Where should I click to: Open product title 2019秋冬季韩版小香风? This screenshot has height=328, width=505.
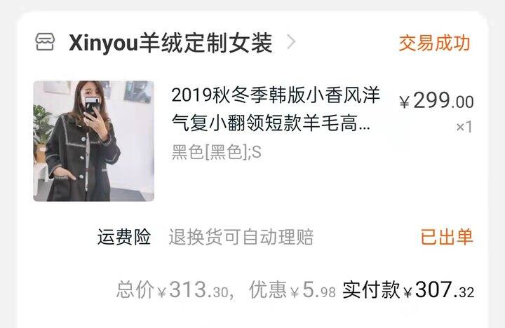pos(276,109)
